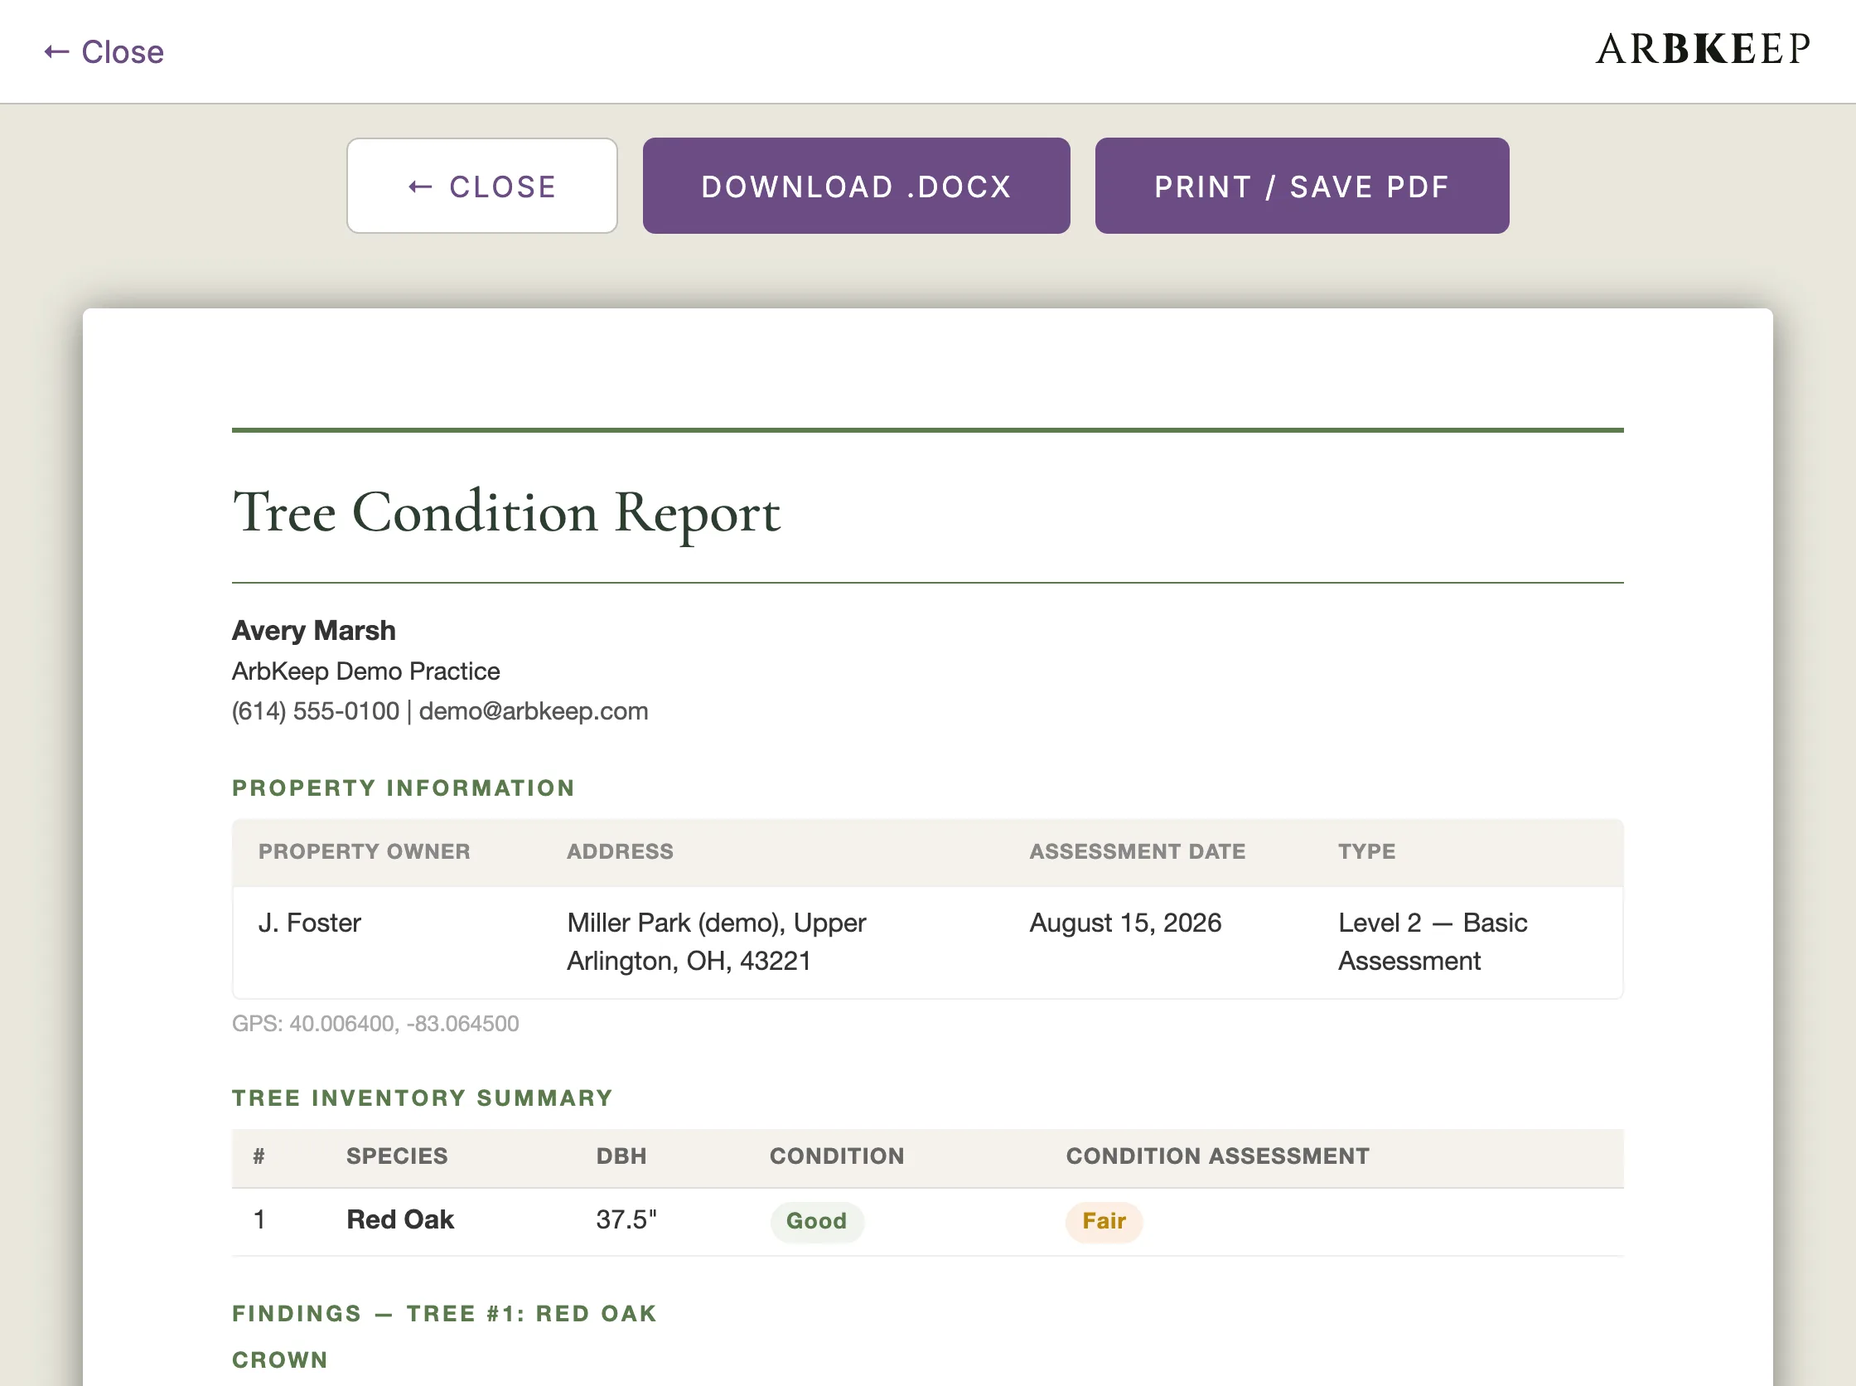Click the Tree Inventory Summary heading
Screen dimensions: 1856x1386
423,1098
